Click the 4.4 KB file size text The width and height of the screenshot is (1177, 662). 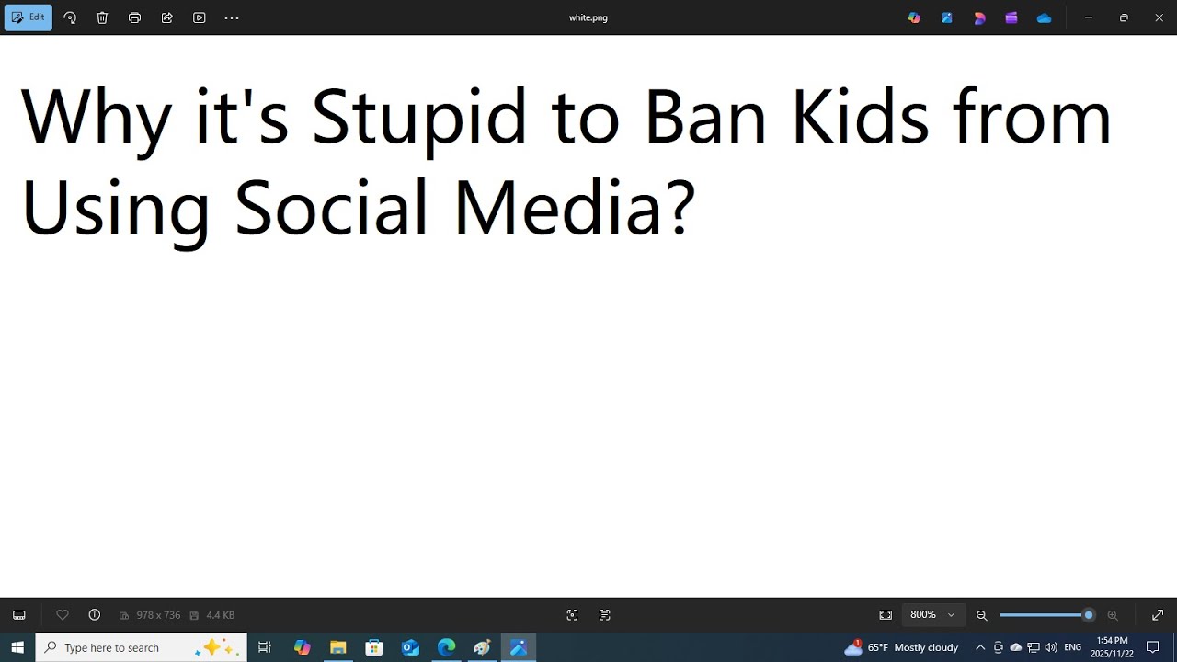pyautogui.click(x=221, y=615)
